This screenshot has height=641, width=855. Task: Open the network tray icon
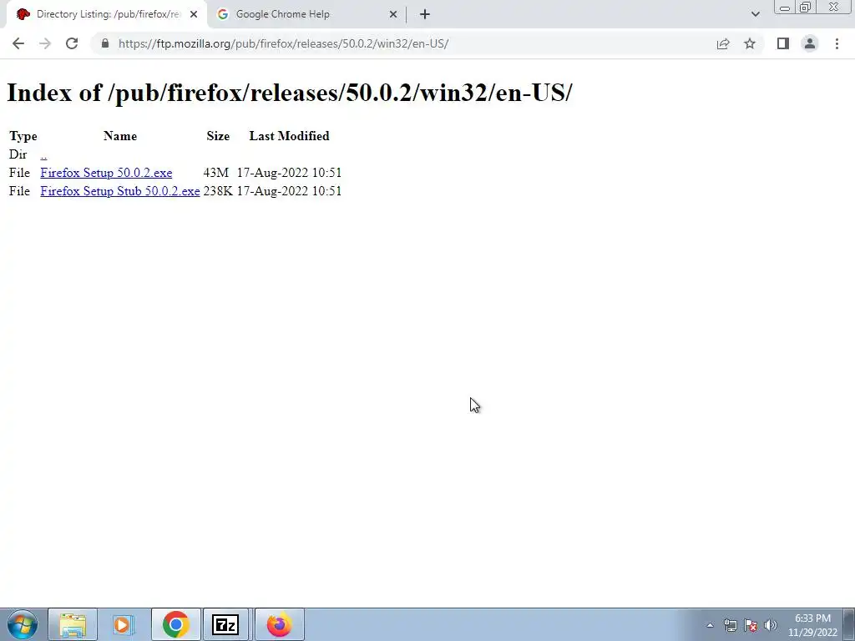[x=730, y=625]
